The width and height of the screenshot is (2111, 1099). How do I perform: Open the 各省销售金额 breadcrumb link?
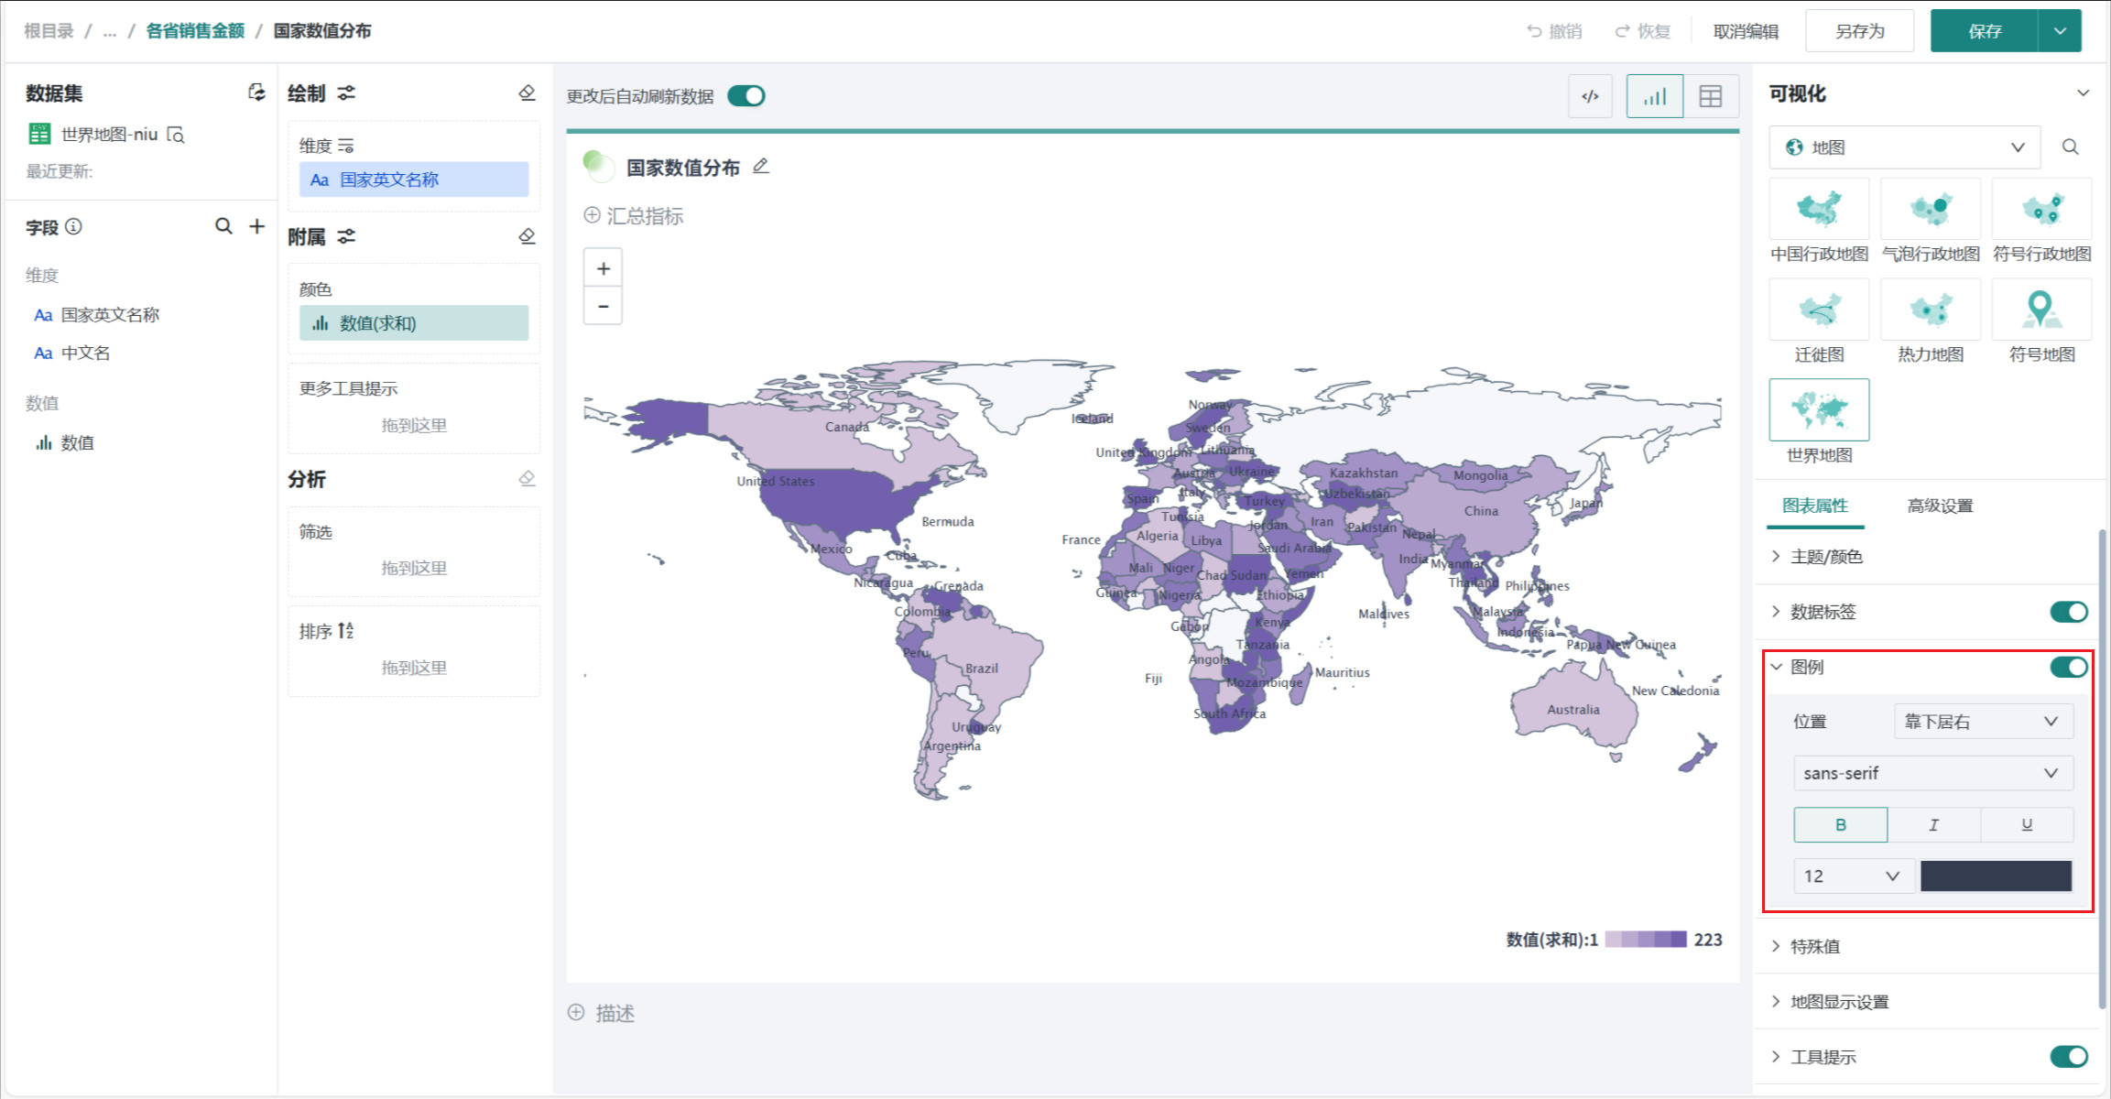pyautogui.click(x=195, y=31)
